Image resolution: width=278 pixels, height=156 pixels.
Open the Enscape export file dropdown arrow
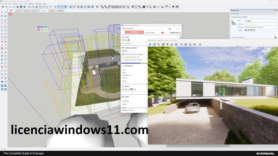point(203,44)
